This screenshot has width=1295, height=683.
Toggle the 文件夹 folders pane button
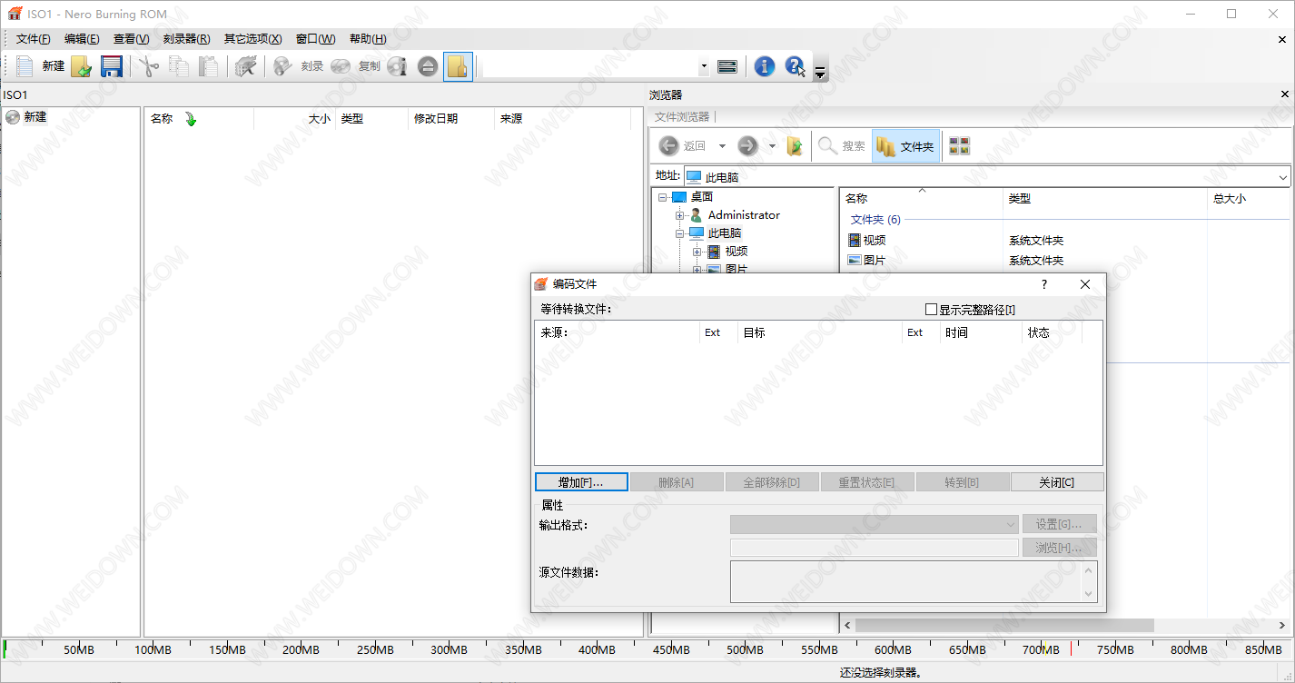(x=906, y=145)
